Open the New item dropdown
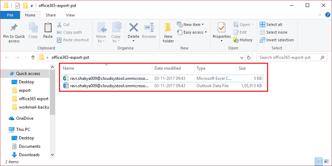The height and width of the screenshot is (166, 332). [190, 25]
